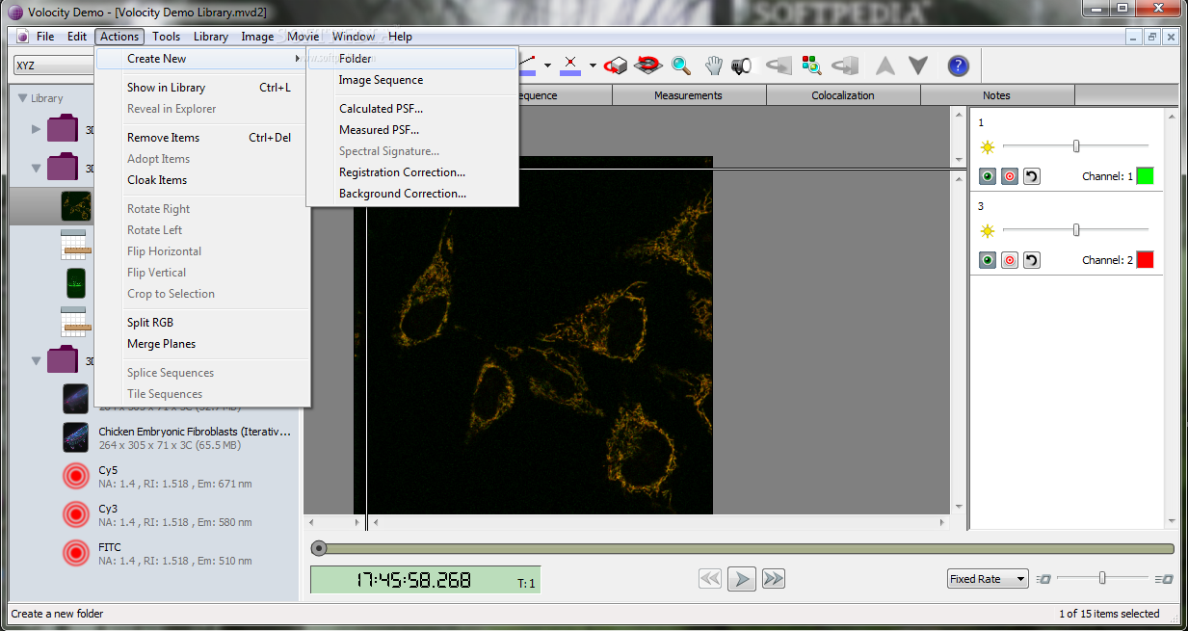Click the cube with red arrow icon
Image resolution: width=1188 pixels, height=631 pixels.
[x=617, y=66]
